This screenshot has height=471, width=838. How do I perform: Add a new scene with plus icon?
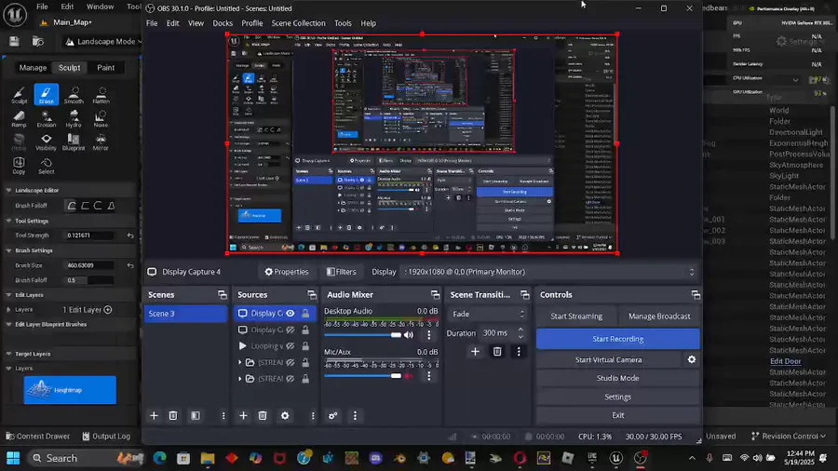pyautogui.click(x=154, y=415)
